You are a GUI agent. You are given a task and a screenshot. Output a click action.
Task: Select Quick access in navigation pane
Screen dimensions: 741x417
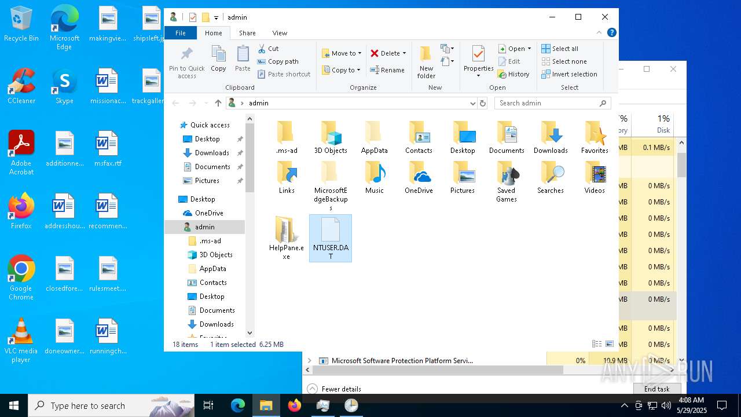(x=205, y=125)
